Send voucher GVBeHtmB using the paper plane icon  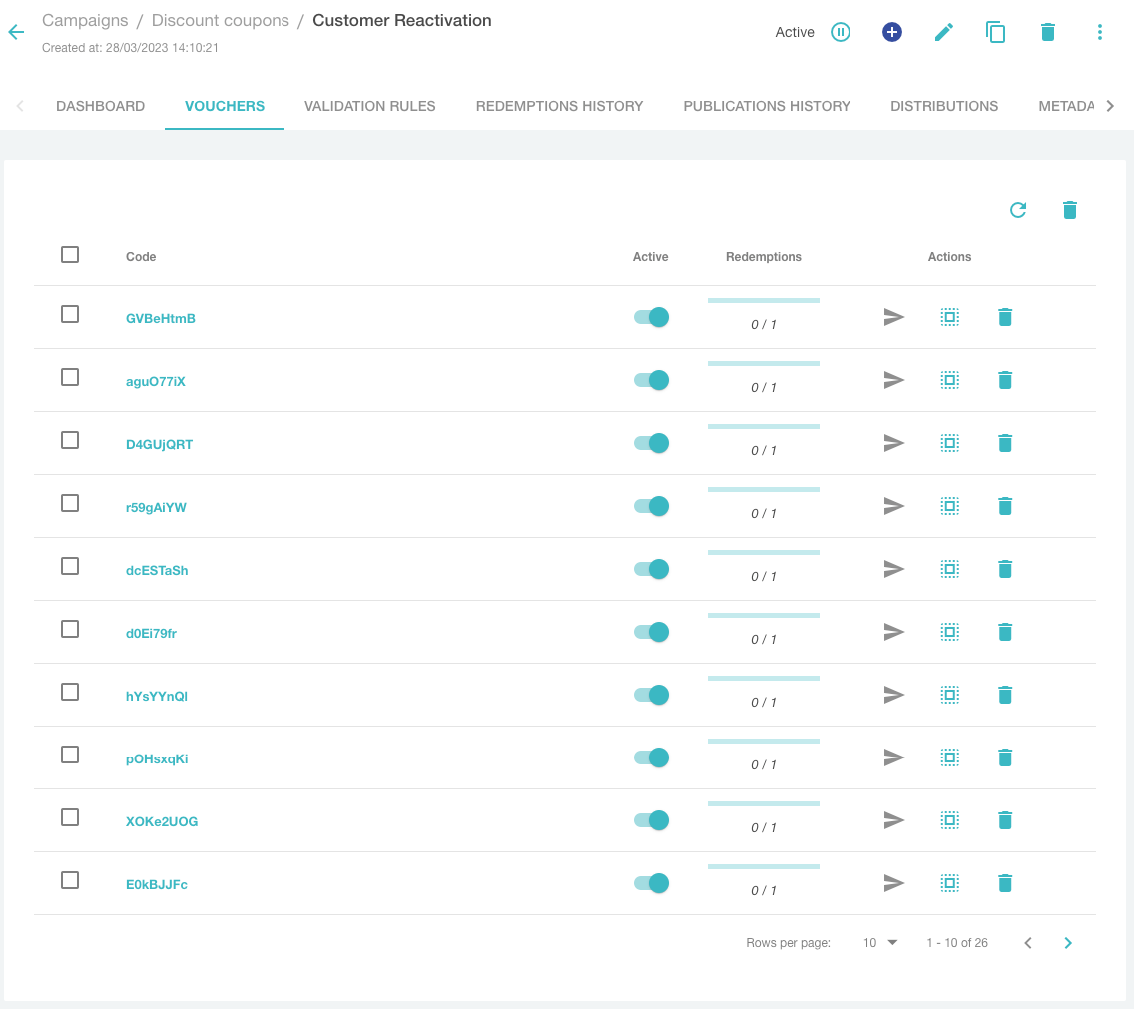click(894, 317)
